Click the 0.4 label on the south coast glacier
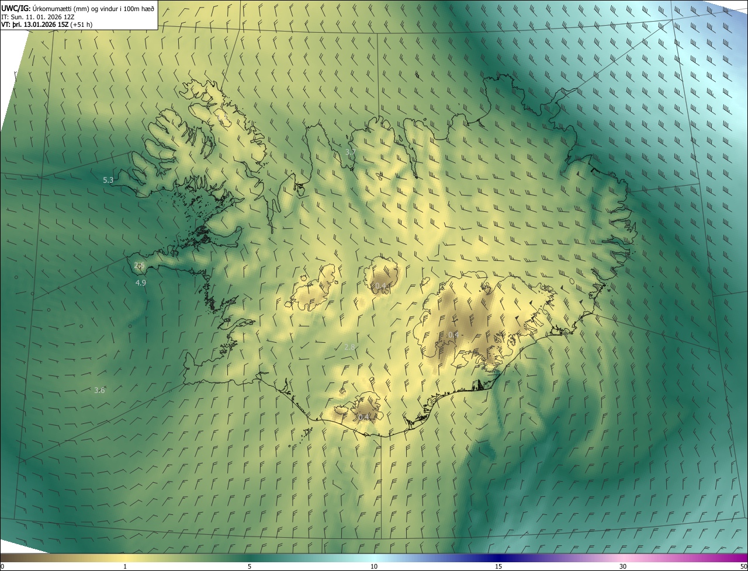The width and height of the screenshot is (748, 571). (363, 417)
